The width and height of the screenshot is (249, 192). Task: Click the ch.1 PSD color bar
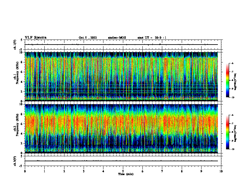[228, 80]
